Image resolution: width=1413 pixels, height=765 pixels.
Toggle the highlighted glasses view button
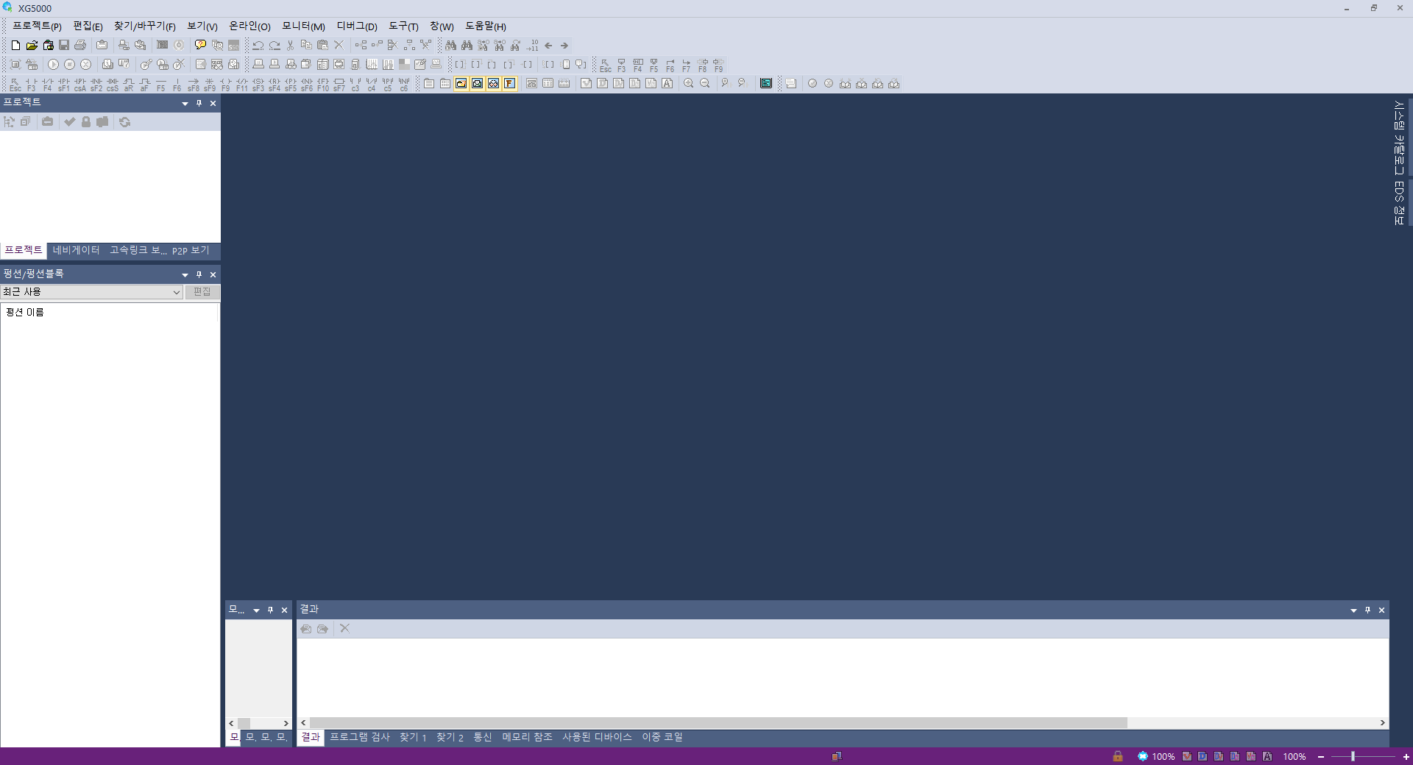coord(494,84)
